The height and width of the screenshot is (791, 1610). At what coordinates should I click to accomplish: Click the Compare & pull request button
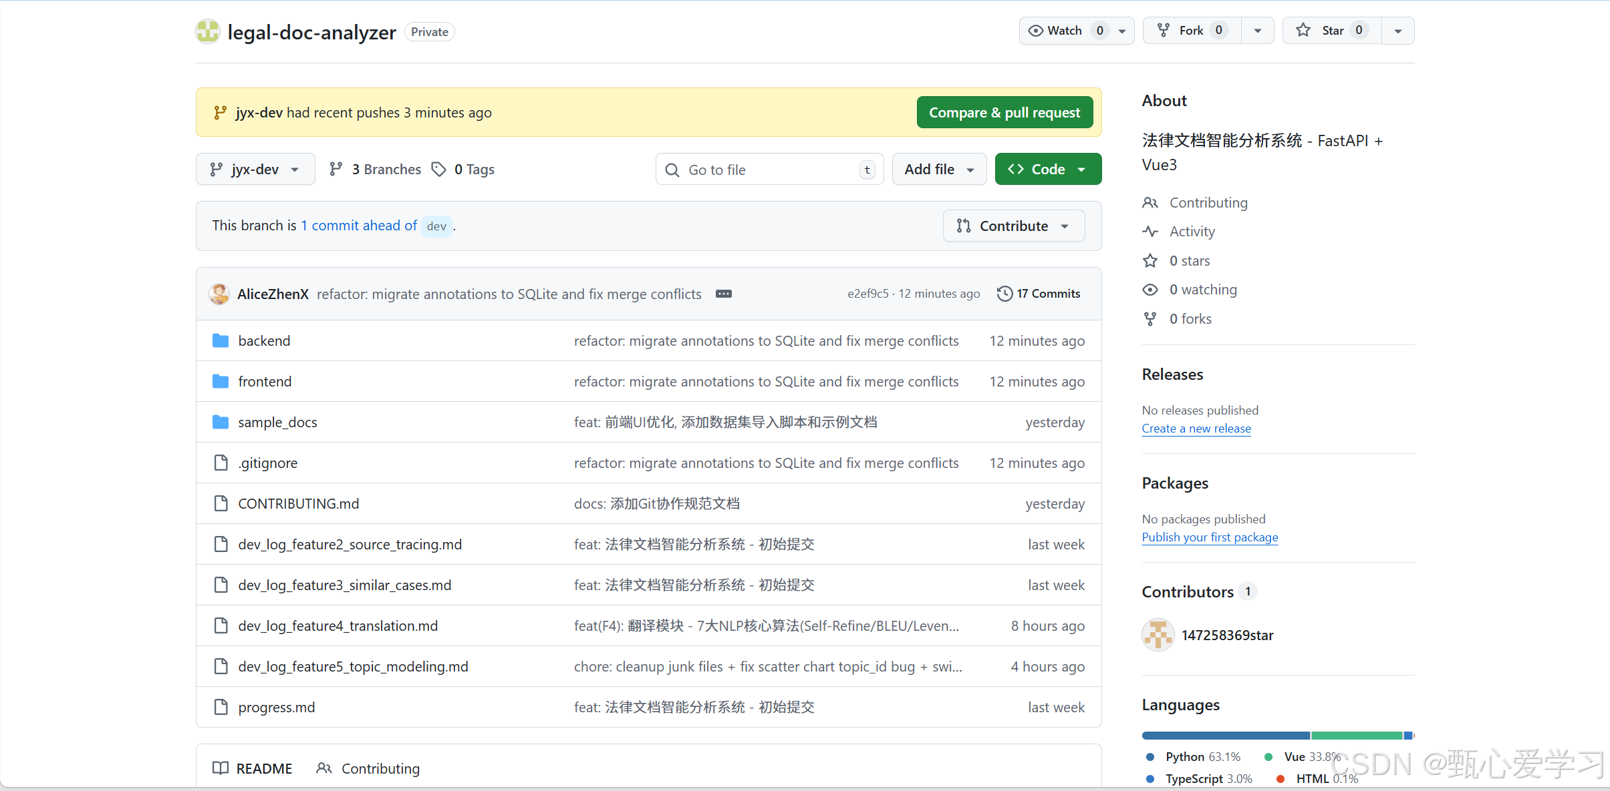1004,113
